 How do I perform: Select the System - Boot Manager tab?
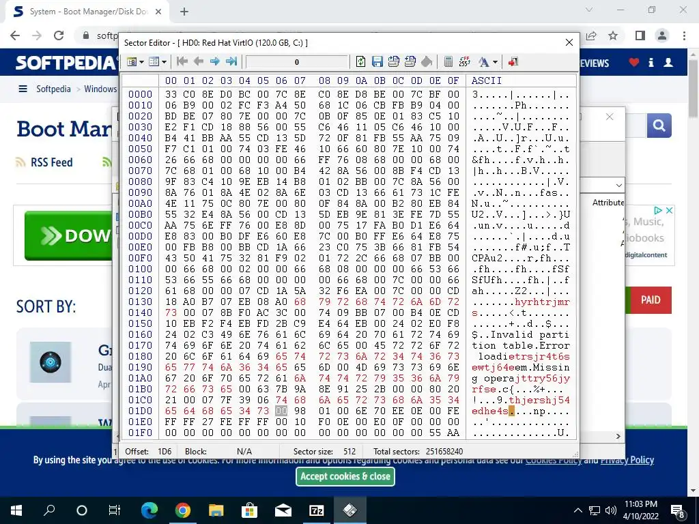[x=87, y=12]
